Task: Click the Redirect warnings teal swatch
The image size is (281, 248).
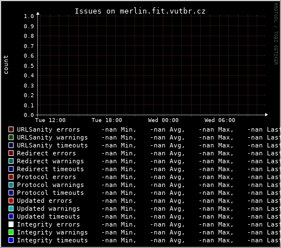Action: tap(11, 161)
